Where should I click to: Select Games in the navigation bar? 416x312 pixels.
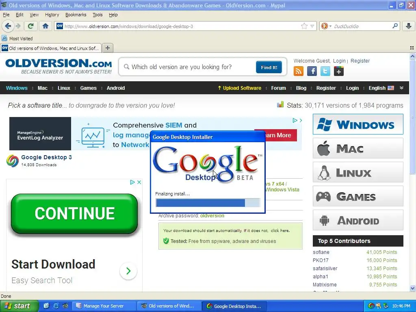[88, 88]
